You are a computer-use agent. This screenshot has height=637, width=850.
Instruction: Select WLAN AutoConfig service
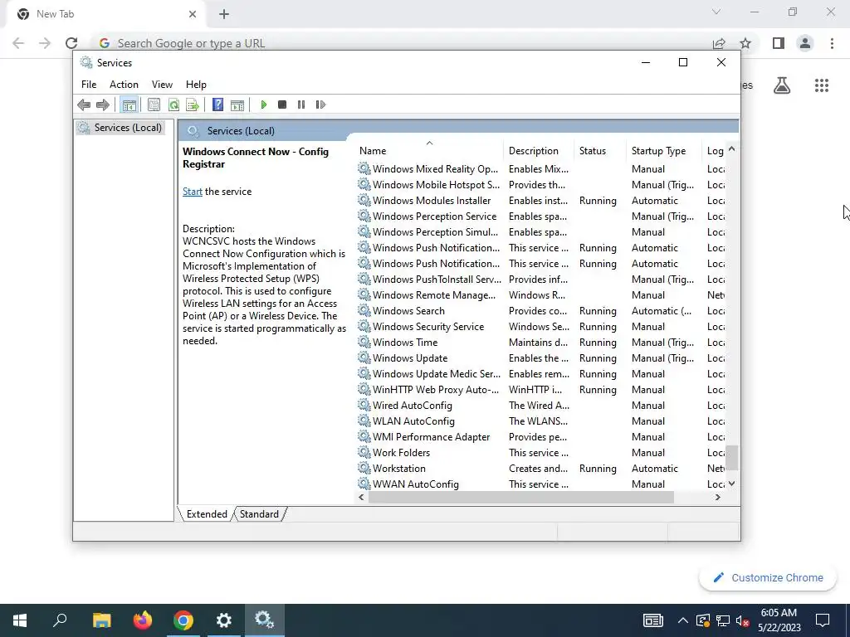tap(541, 421)
